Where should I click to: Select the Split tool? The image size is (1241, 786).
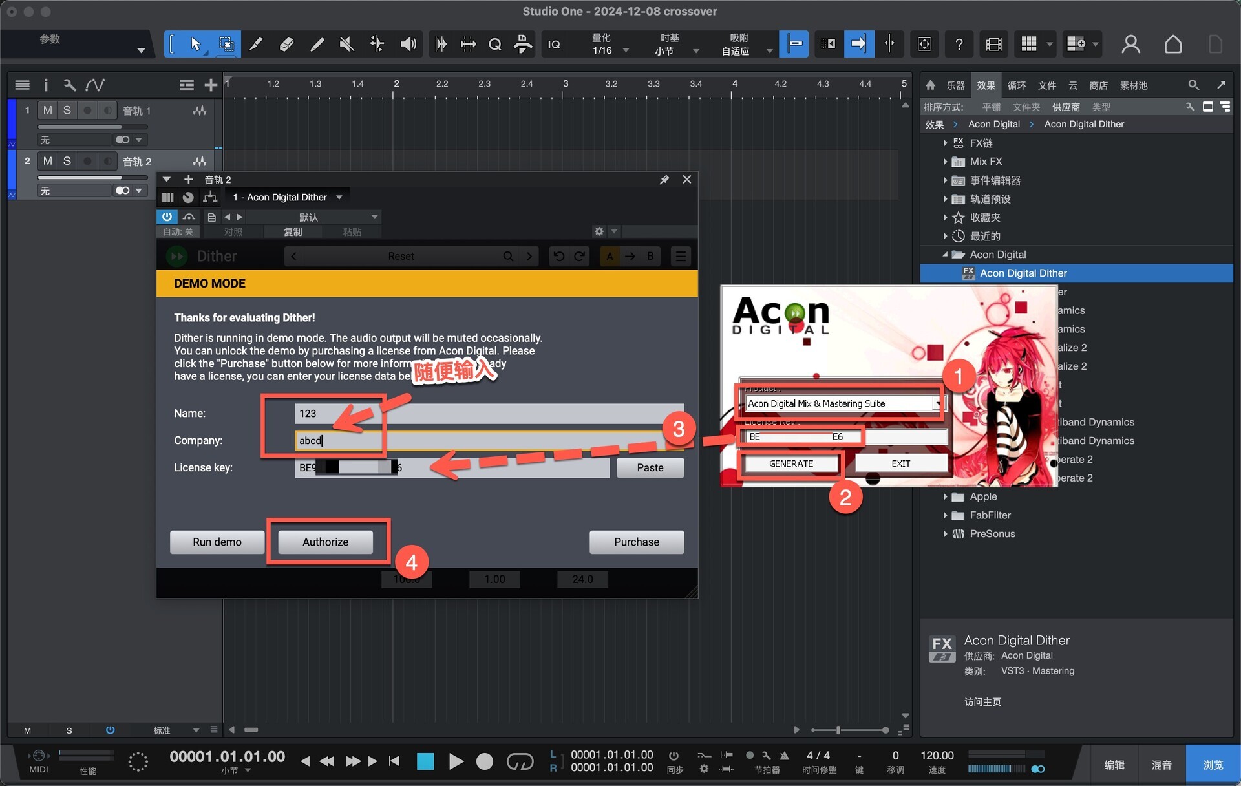[257, 44]
